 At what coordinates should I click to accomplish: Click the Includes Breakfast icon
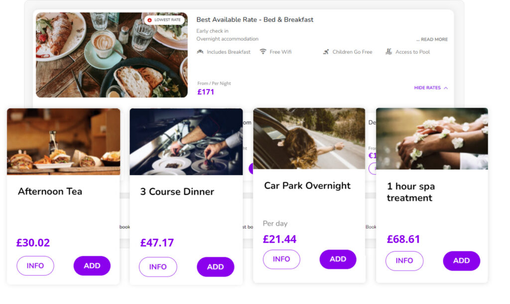pyautogui.click(x=200, y=52)
